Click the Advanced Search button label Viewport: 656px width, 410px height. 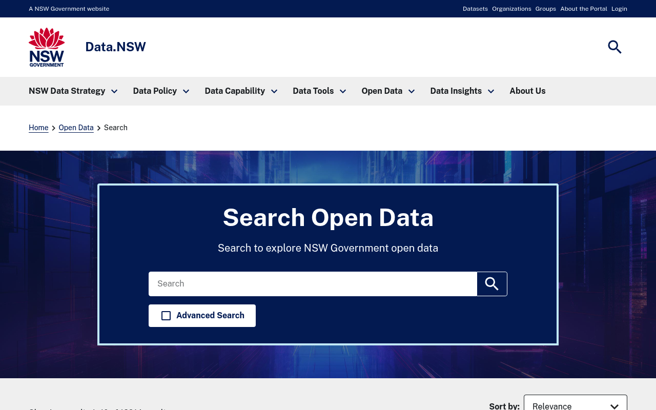[x=210, y=316]
